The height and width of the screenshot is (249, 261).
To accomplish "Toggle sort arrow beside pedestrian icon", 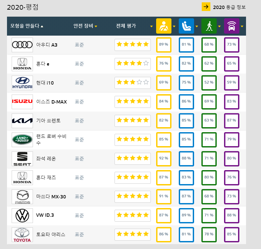I will click(x=219, y=26).
